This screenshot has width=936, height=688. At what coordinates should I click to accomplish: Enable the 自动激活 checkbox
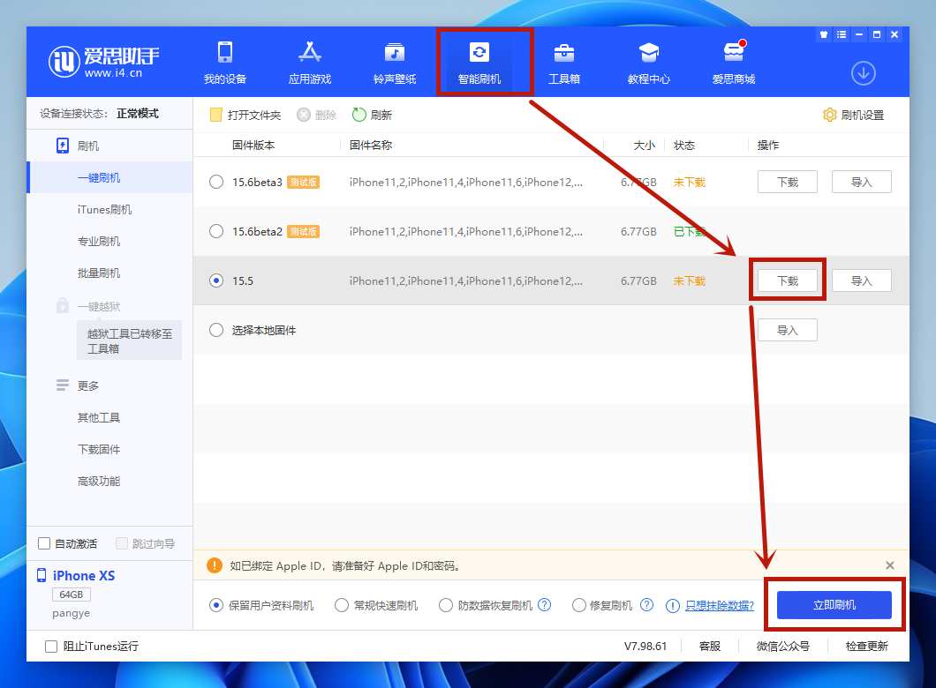tap(44, 543)
